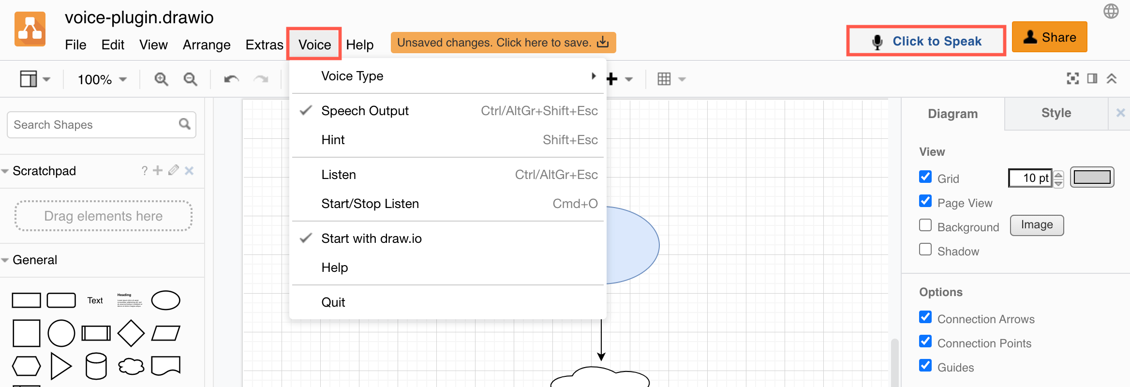The image size is (1130, 387).
Task: Click the Share button
Action: tap(1049, 37)
